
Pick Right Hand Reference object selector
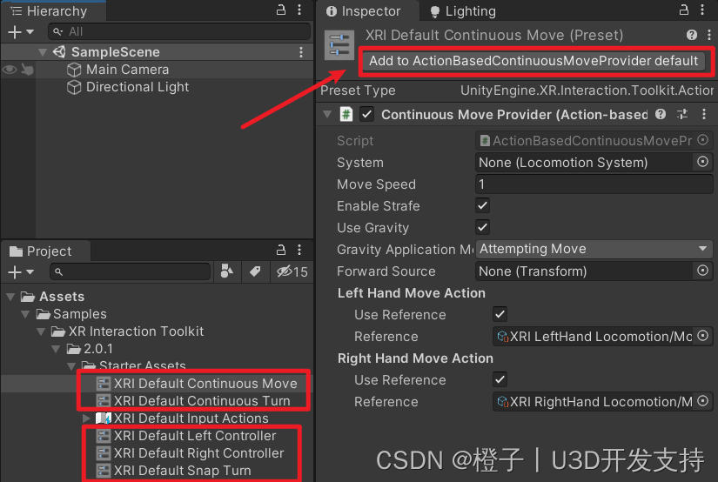[702, 401]
